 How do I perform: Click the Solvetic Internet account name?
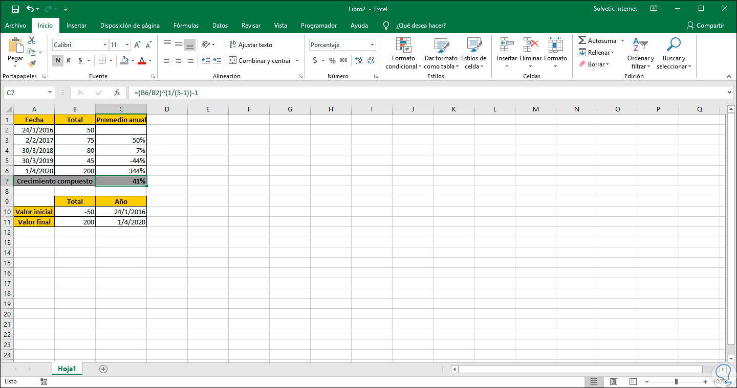coord(615,9)
